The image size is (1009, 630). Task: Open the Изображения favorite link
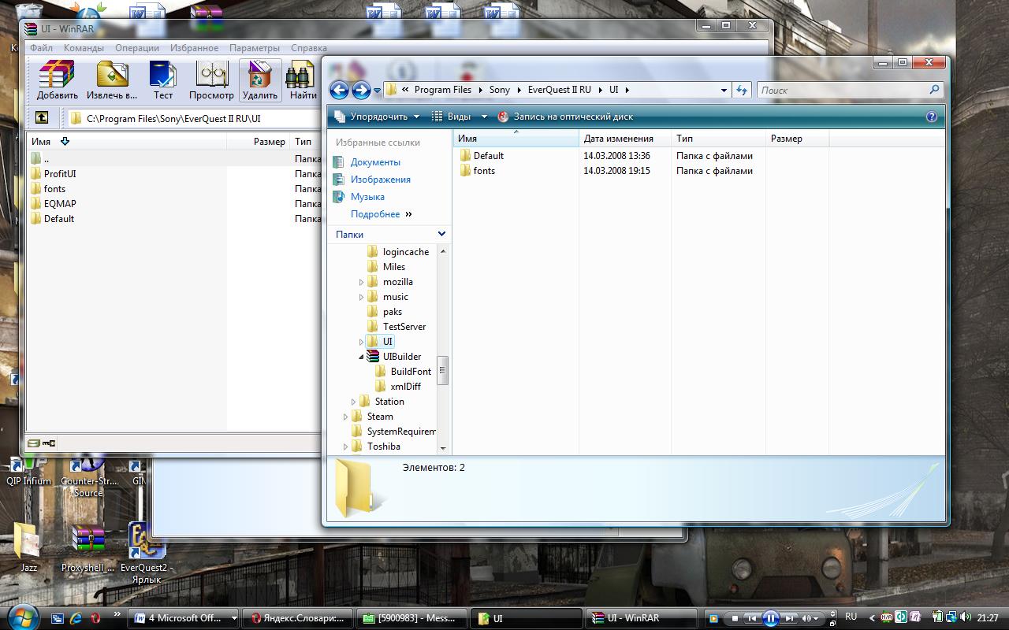click(x=381, y=180)
